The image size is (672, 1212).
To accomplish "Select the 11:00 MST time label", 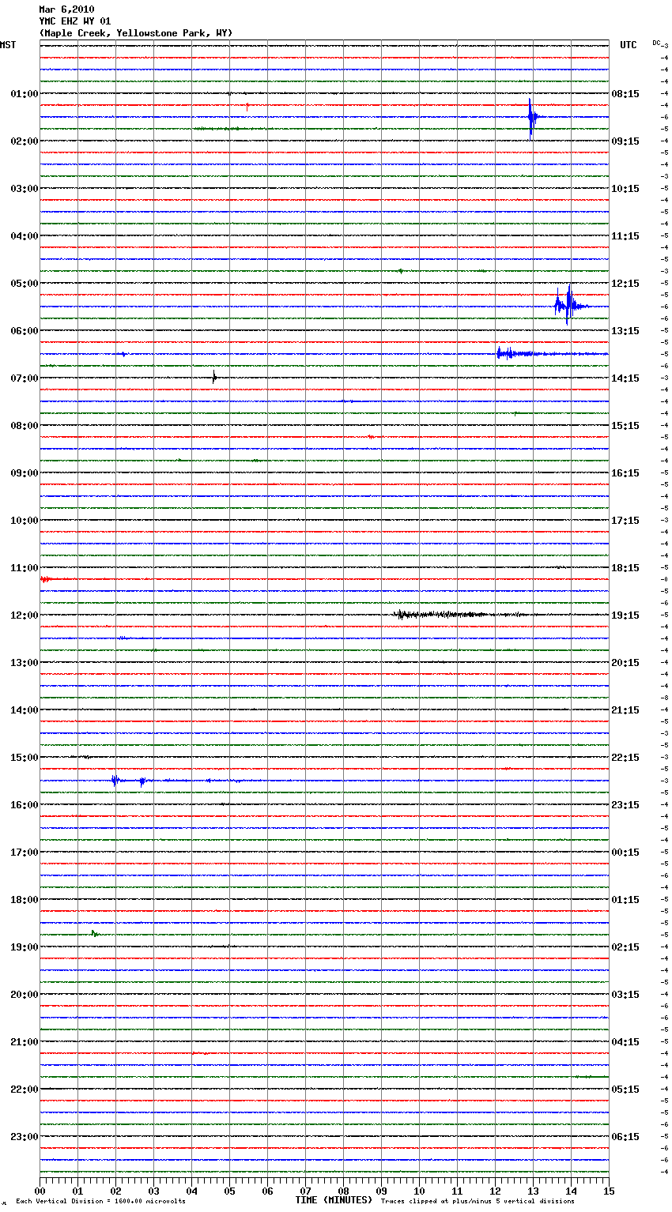I will pos(25,568).
